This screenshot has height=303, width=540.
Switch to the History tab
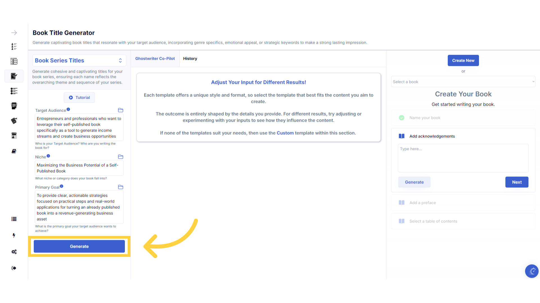190,59
